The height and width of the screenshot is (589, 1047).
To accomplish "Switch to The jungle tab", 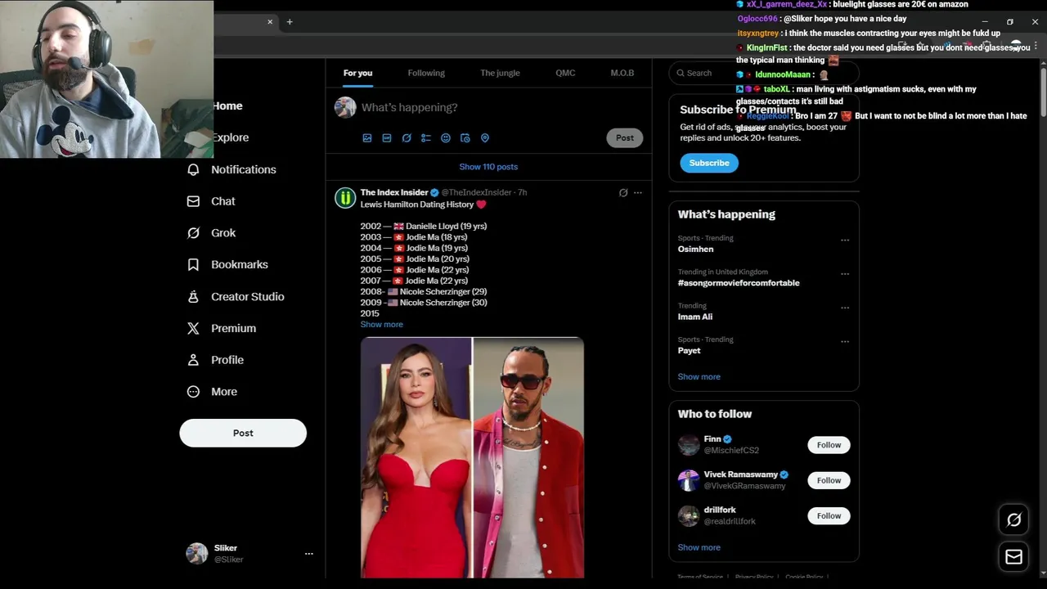I will click(x=500, y=73).
